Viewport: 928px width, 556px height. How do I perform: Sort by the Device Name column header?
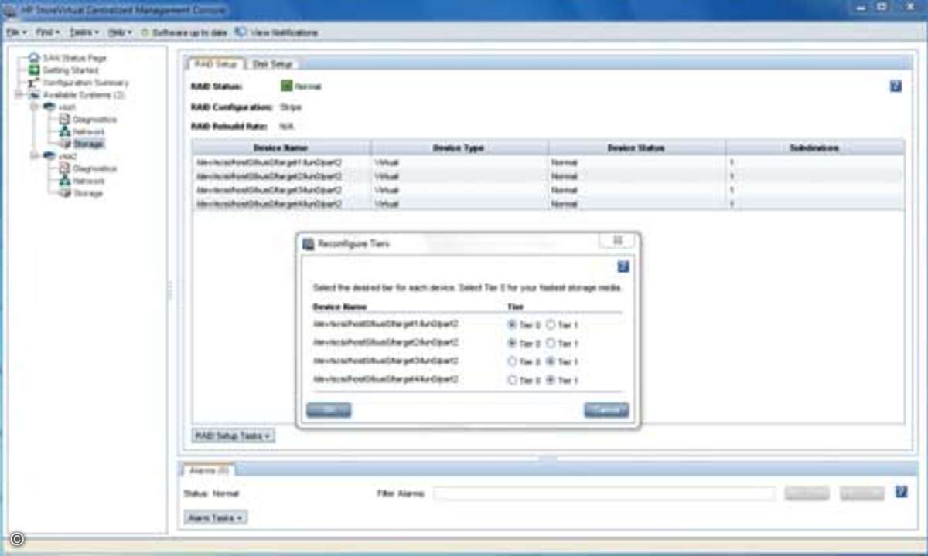tap(281, 147)
